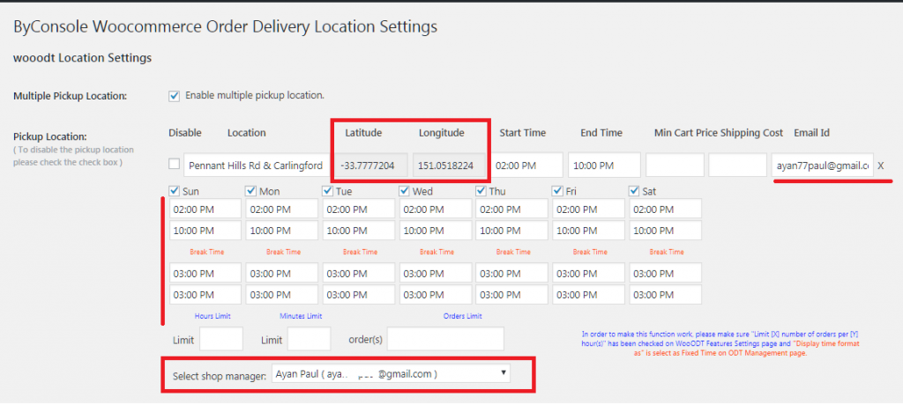Screen dimensions: 903x404
Task: Edit Wednesday break start time field
Action: click(436, 273)
